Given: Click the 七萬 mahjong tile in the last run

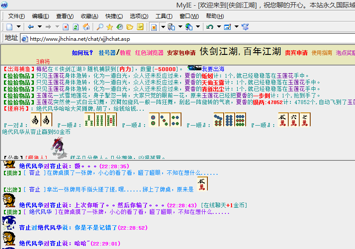Looking at the screenshot, I should (x=305, y=120).
